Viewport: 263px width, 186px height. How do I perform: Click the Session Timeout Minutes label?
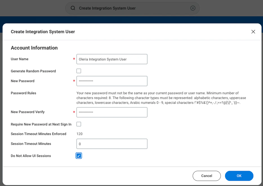pos(31,144)
